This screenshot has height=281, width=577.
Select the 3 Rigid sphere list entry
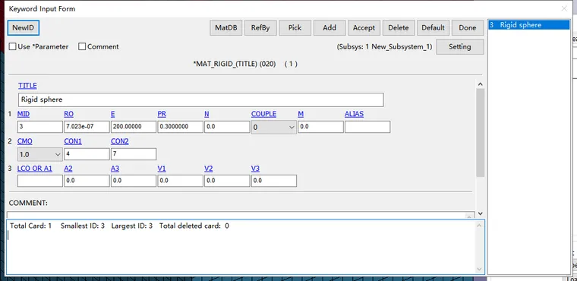(x=528, y=25)
